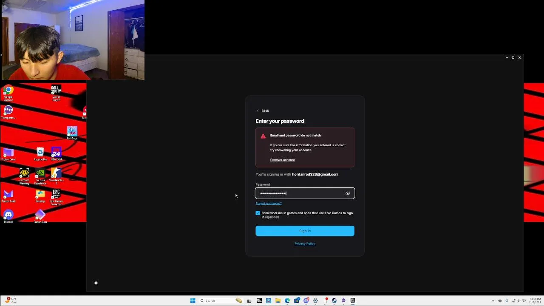Open the Recover account link
Image resolution: width=544 pixels, height=306 pixels.
[x=282, y=160]
